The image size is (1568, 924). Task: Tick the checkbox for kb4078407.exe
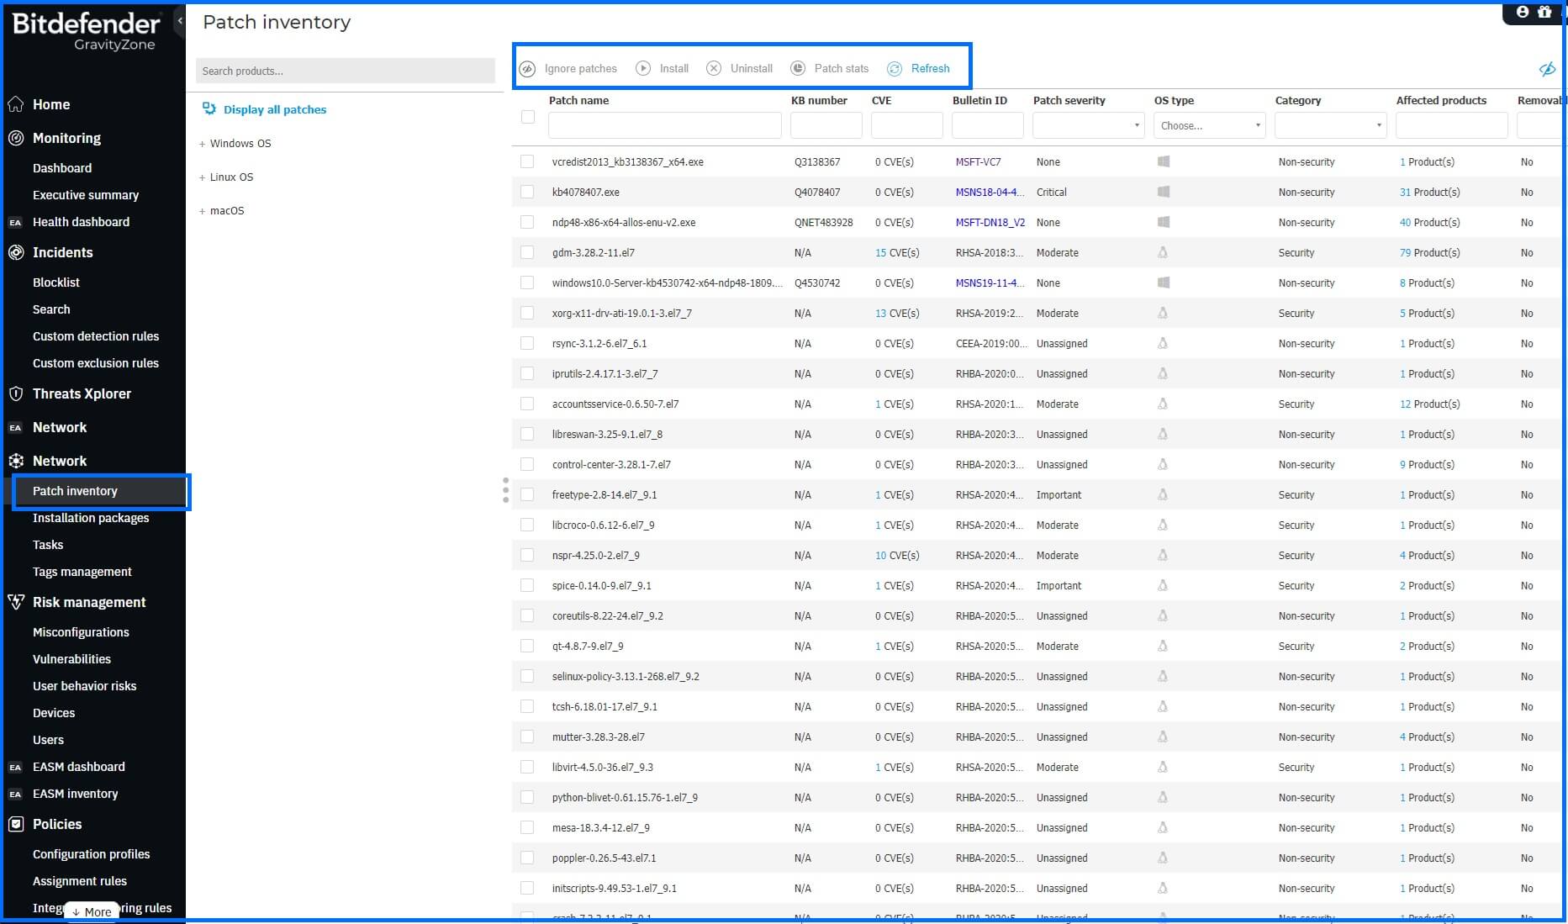click(x=527, y=192)
